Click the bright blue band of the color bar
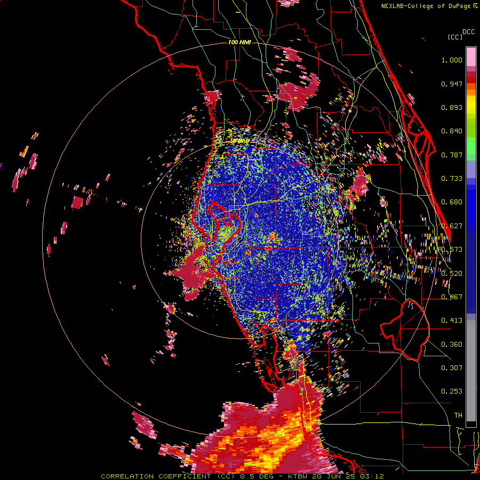 (471, 208)
